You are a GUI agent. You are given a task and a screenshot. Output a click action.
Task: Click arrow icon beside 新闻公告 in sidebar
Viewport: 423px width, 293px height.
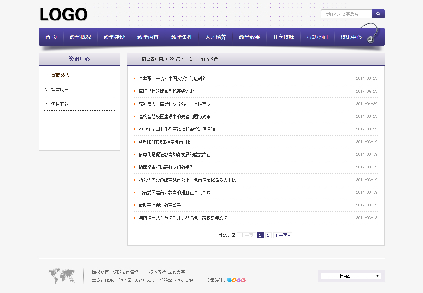pyautogui.click(x=46, y=75)
